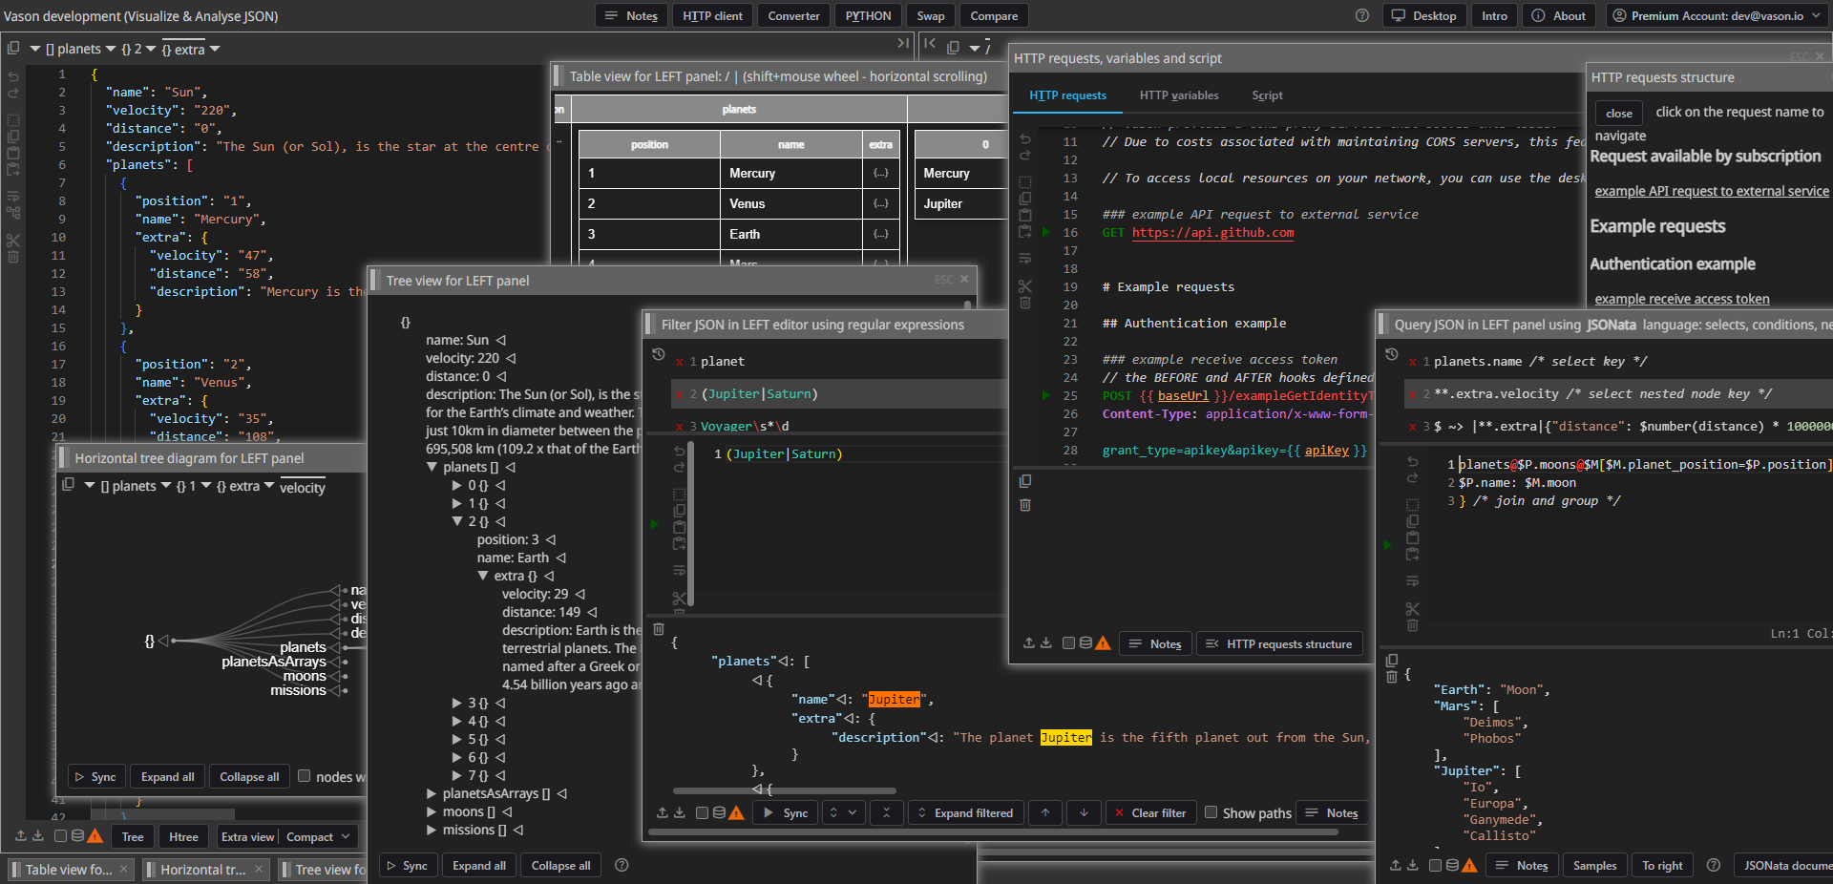Click the history icon in the Filter panel

[658, 354]
